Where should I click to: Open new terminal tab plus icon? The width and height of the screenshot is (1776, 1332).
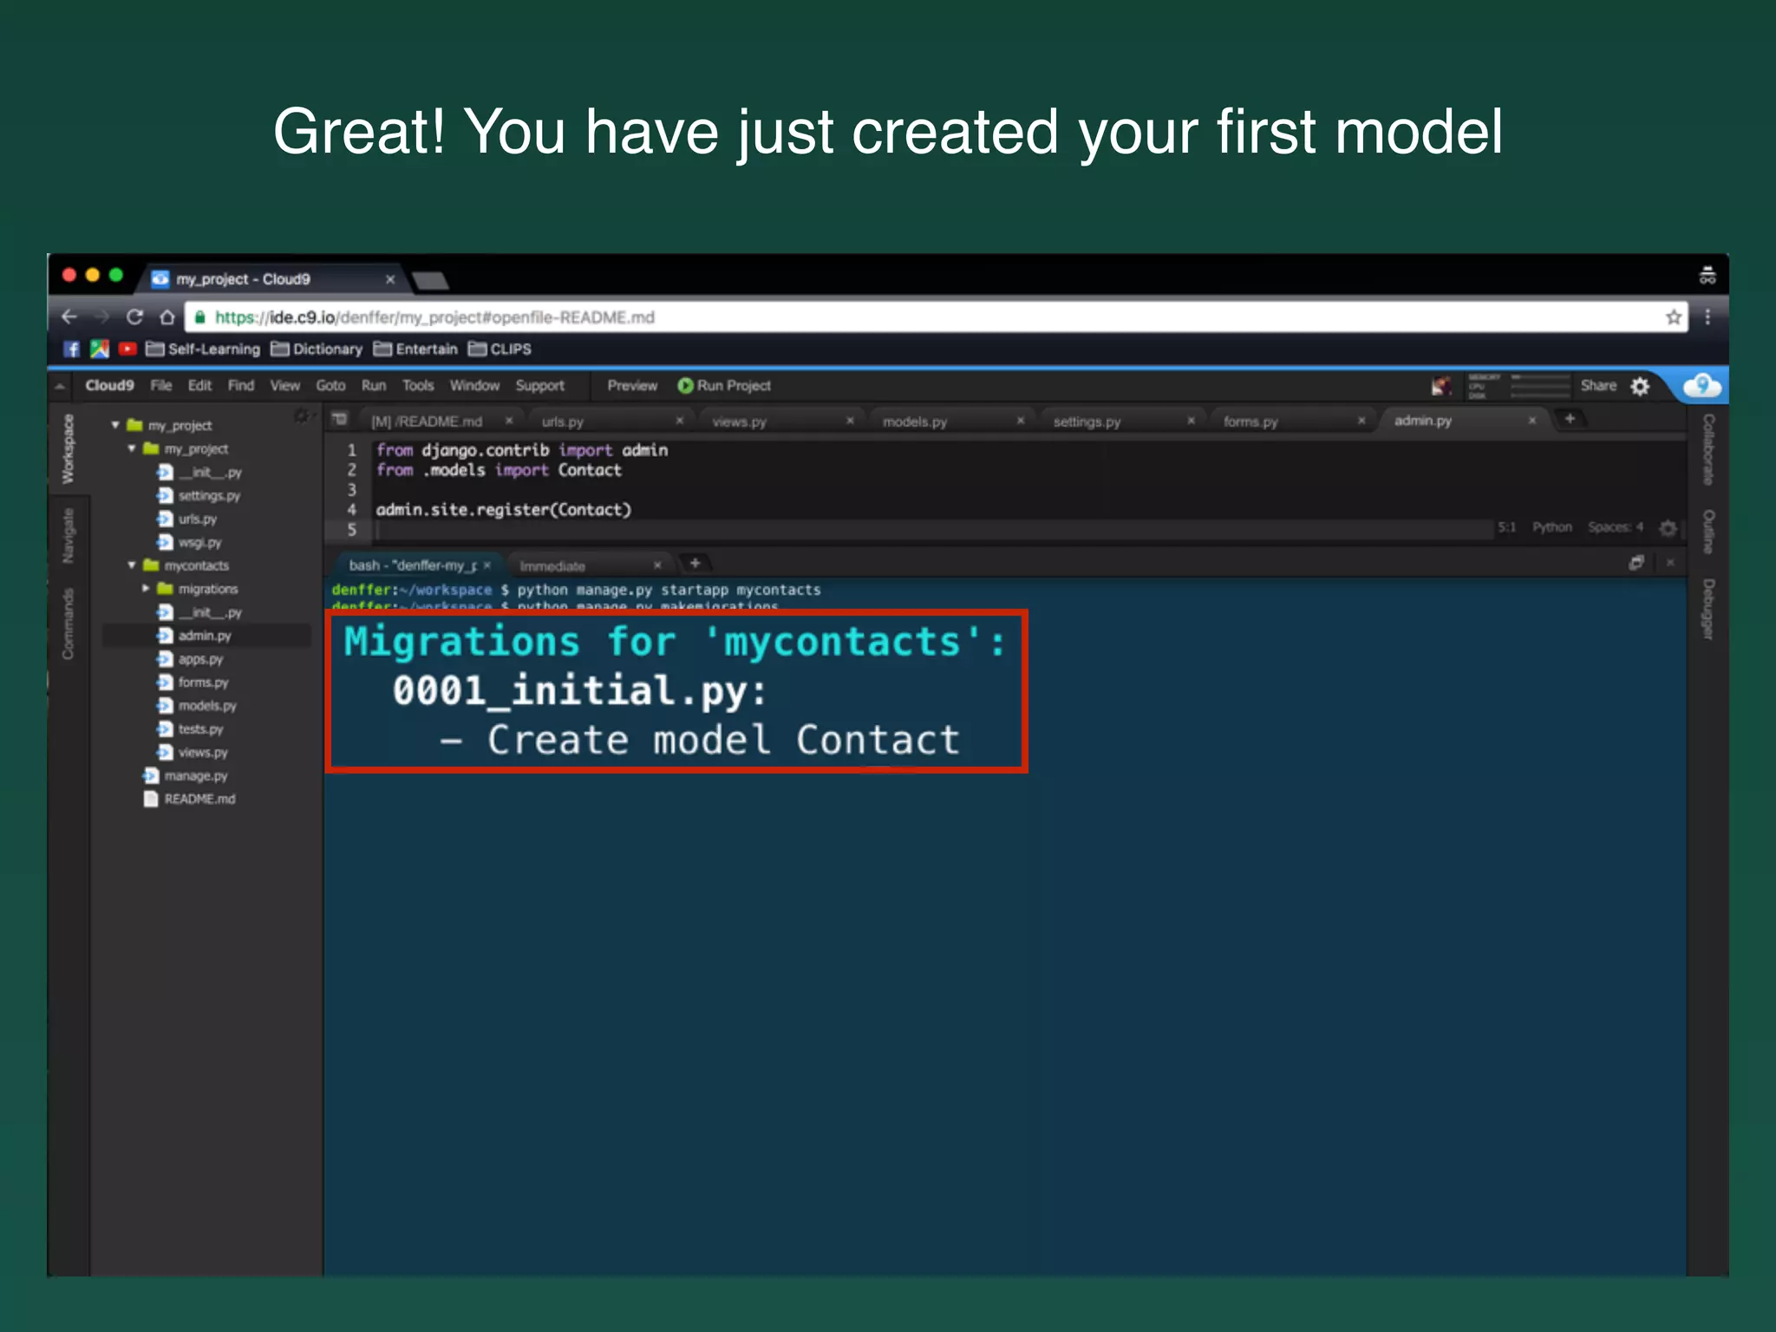pyautogui.click(x=695, y=564)
